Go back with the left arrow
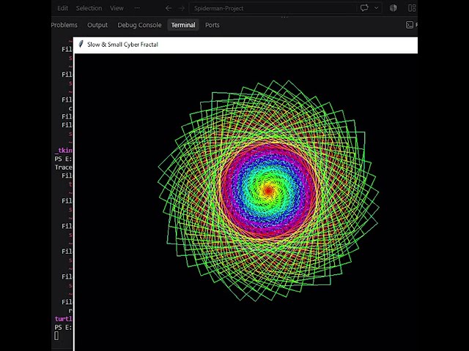This screenshot has width=469, height=351. pyautogui.click(x=169, y=8)
